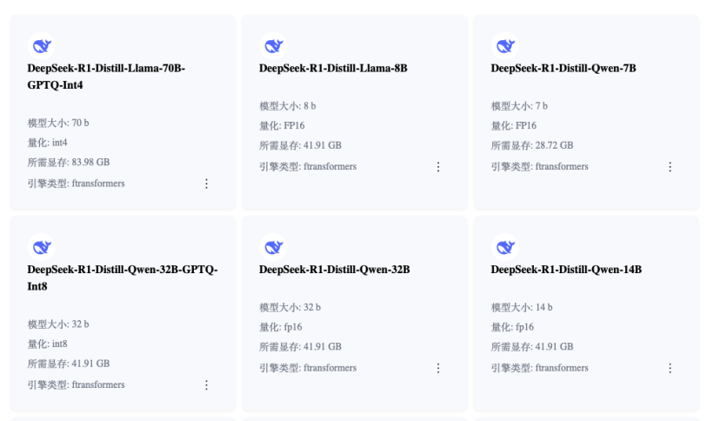Click '引擎类型: ftransformers' on the Qwen-32B-GPTQ-Int8 card
720x421 pixels.
point(76,384)
